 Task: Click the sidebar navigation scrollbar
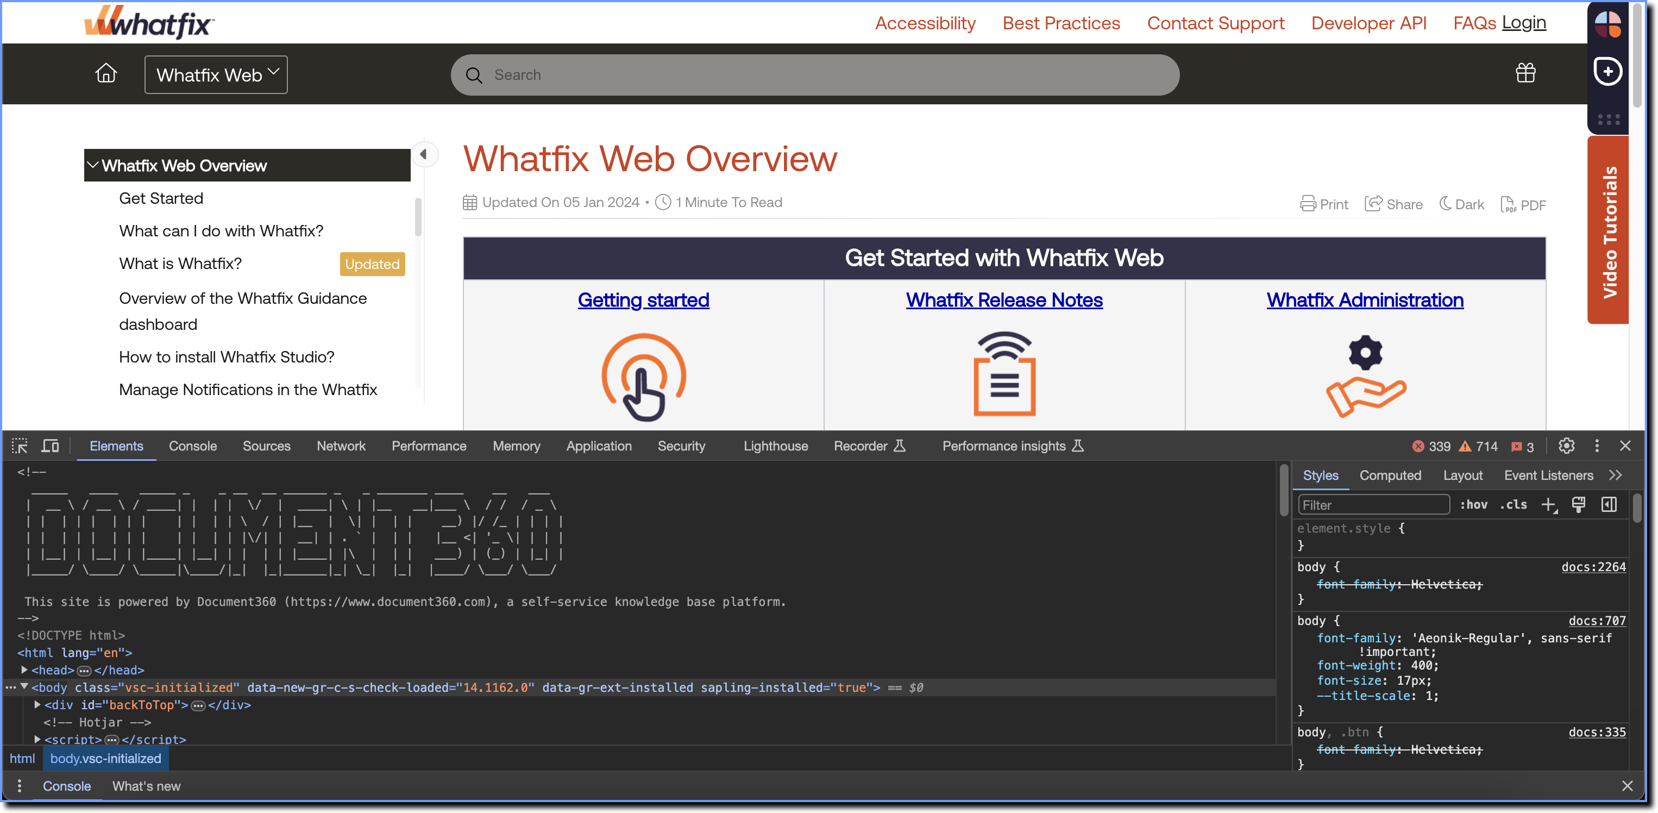[x=418, y=217]
